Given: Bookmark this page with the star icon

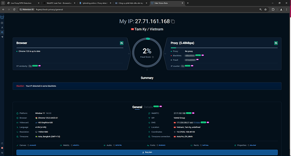Looking at the screenshot, I should pos(266,9).
